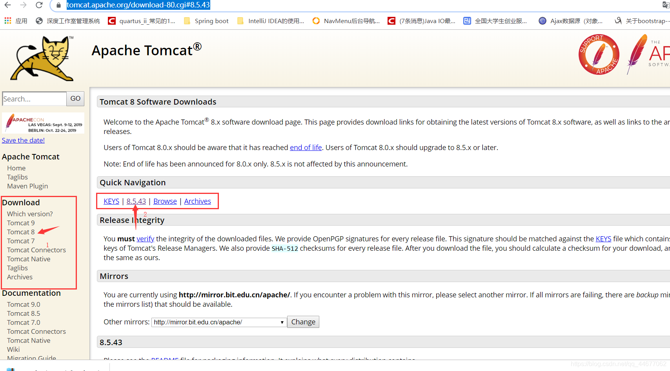Open the Apps grid bookmark icon
This screenshot has width=670, height=371.
click(x=8, y=21)
